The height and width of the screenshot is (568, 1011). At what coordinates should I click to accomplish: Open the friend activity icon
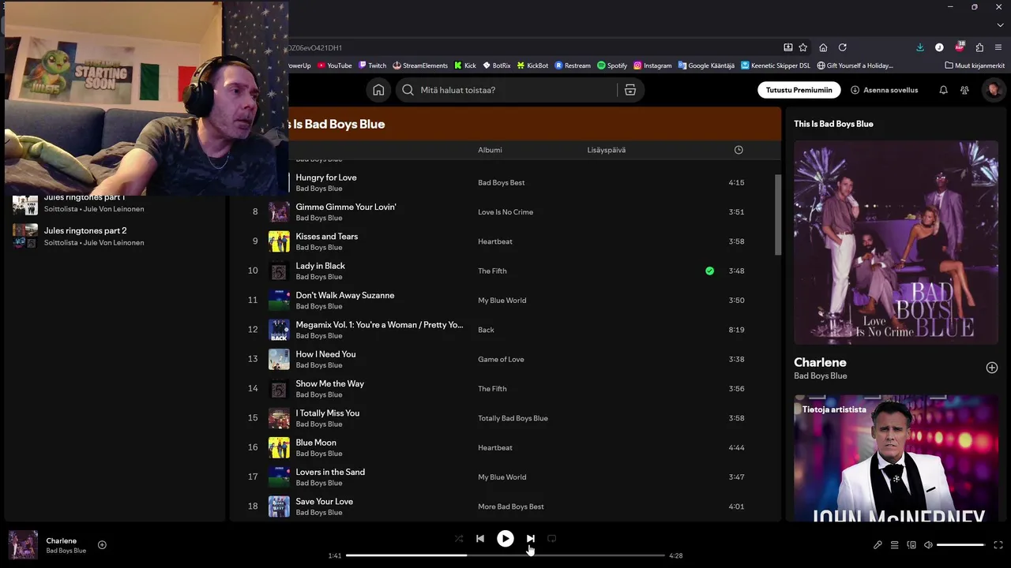pyautogui.click(x=964, y=90)
